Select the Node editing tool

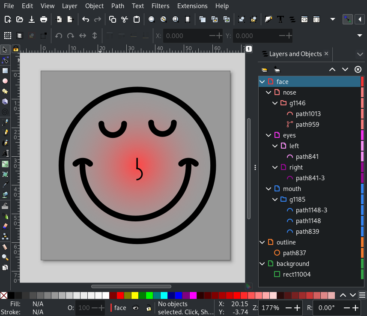5,60
